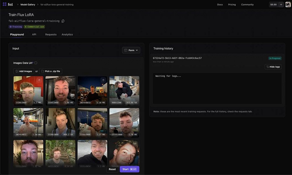Switch to the Playground tab

[17, 35]
